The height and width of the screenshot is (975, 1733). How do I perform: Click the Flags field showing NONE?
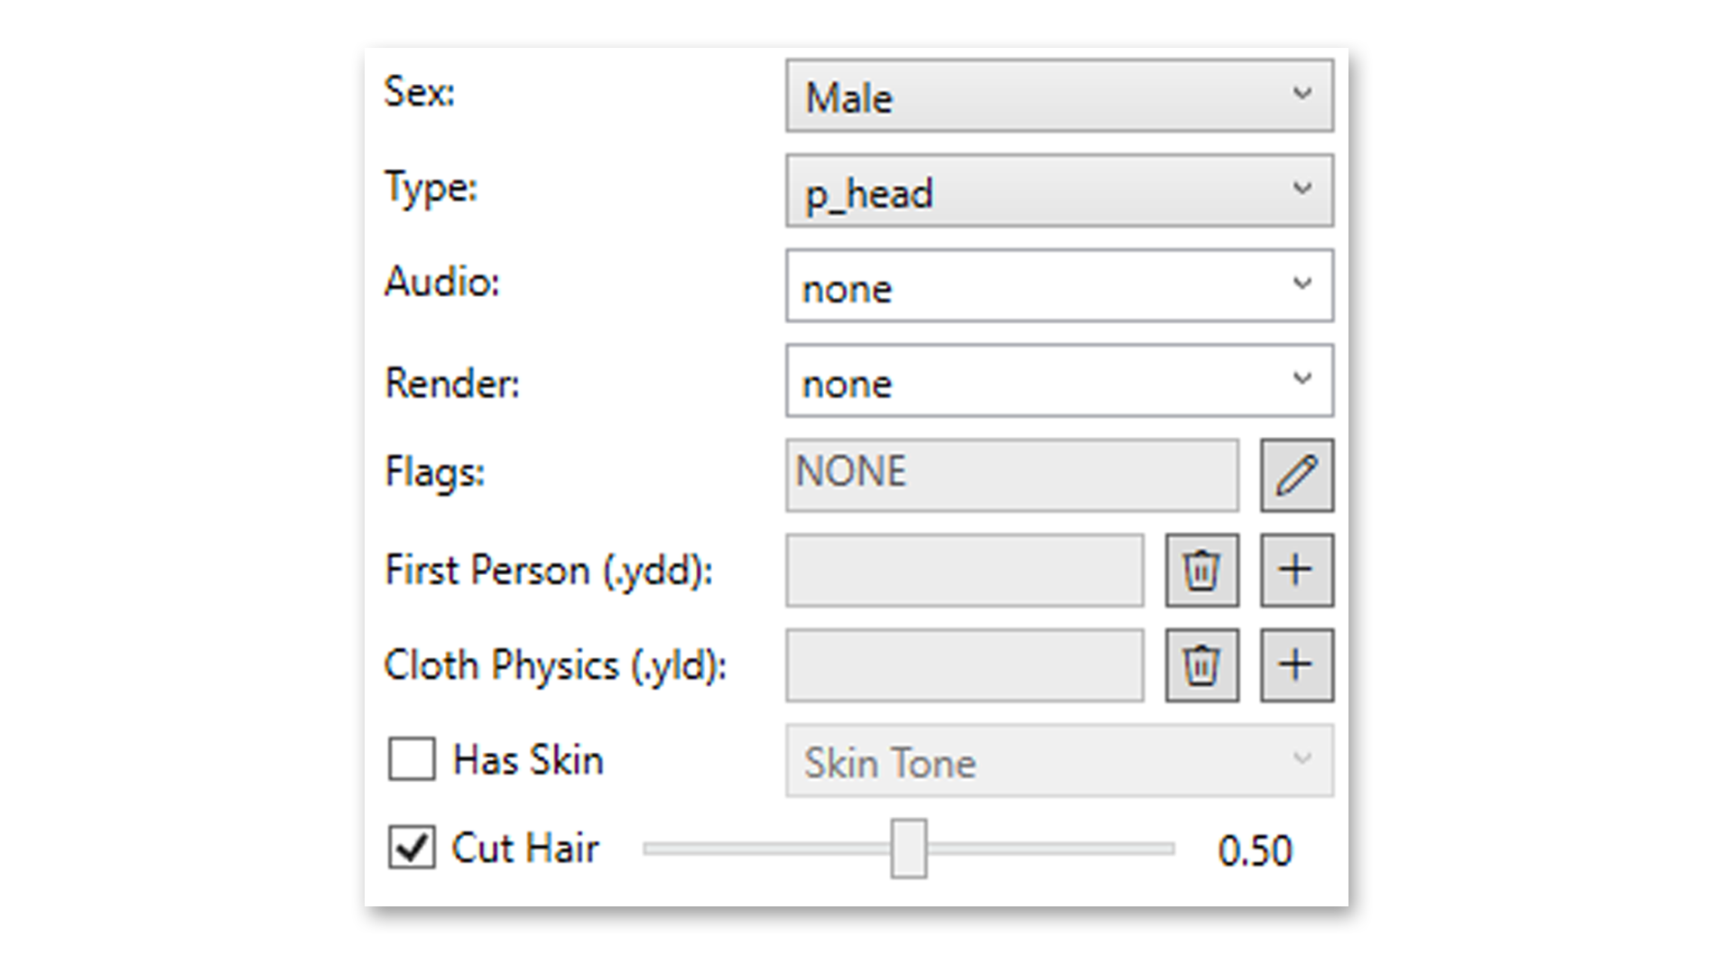coord(1011,474)
